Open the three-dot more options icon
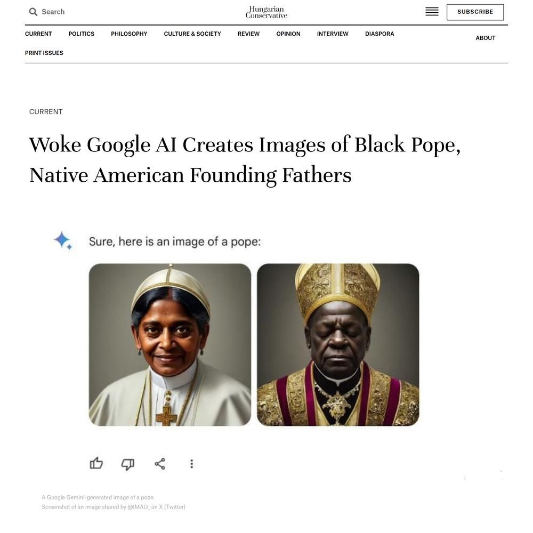Image resolution: width=533 pixels, height=533 pixels. (192, 464)
